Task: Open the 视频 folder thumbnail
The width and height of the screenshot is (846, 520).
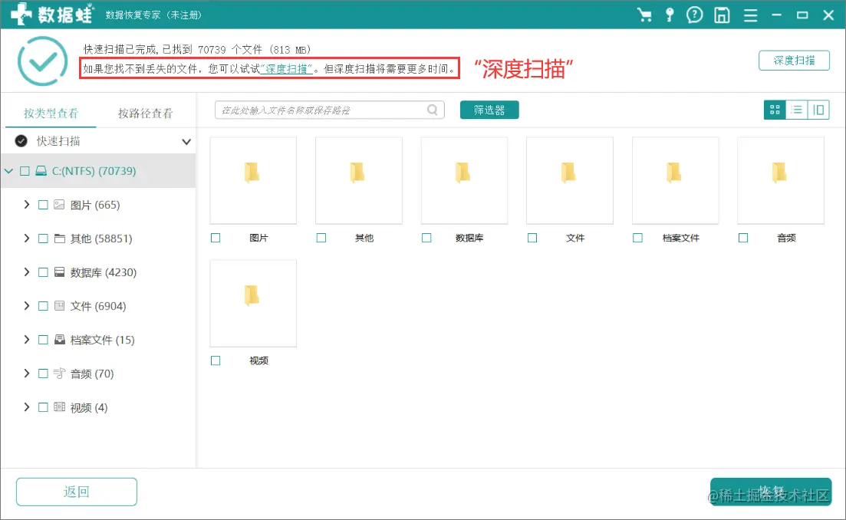Action: click(x=253, y=303)
